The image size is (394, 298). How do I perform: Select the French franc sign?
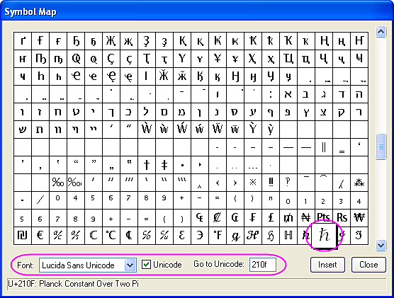[253, 217]
